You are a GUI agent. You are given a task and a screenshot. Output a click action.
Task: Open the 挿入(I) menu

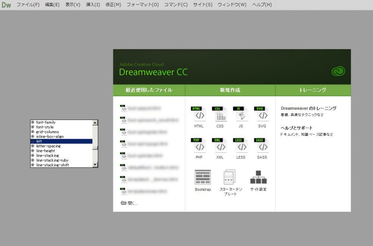point(93,5)
